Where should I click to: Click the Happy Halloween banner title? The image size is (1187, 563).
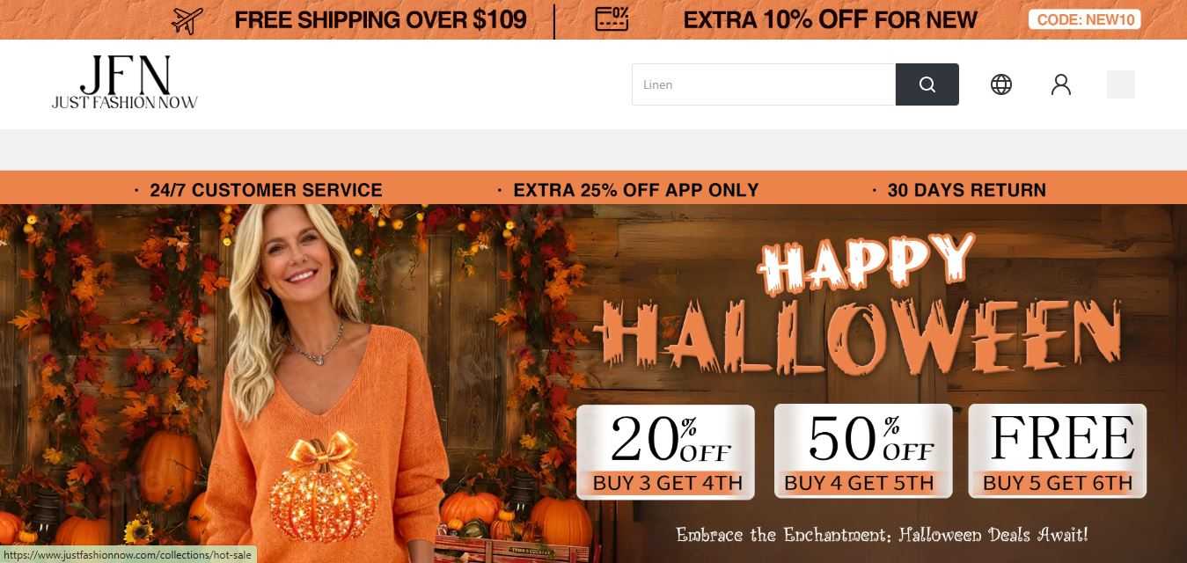[x=858, y=303]
